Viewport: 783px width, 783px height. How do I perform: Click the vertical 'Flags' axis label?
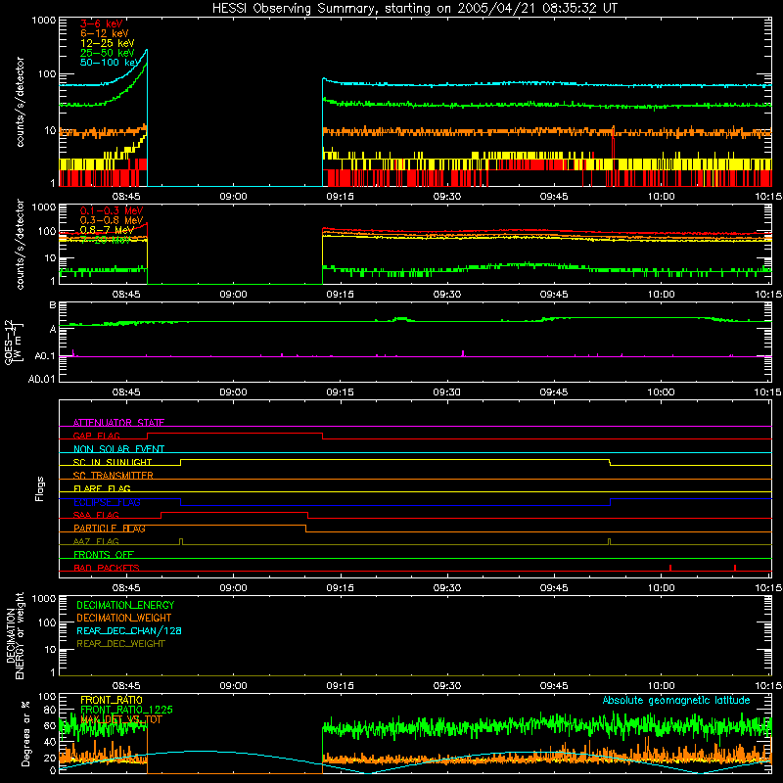(40, 488)
